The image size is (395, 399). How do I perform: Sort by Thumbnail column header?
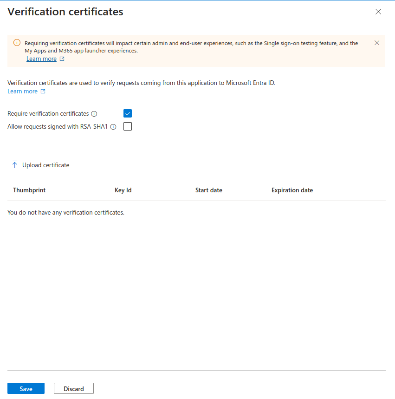tap(29, 190)
